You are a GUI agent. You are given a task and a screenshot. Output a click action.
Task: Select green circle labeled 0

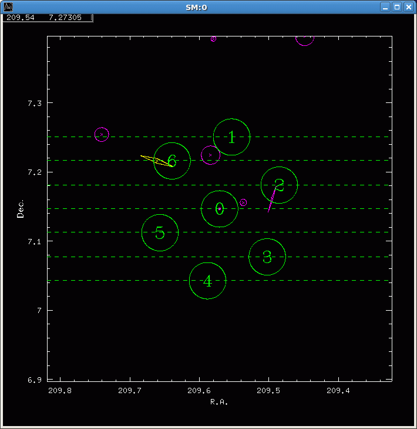coord(220,209)
